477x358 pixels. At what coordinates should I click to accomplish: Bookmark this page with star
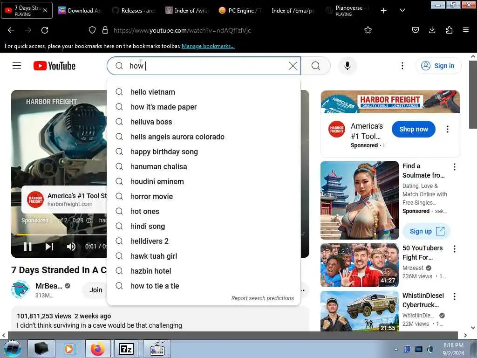coord(368,30)
